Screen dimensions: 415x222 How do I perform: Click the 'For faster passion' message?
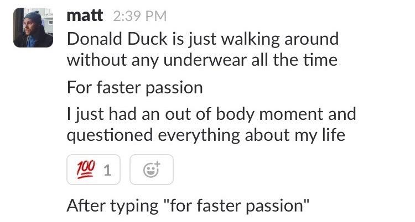coord(134,87)
